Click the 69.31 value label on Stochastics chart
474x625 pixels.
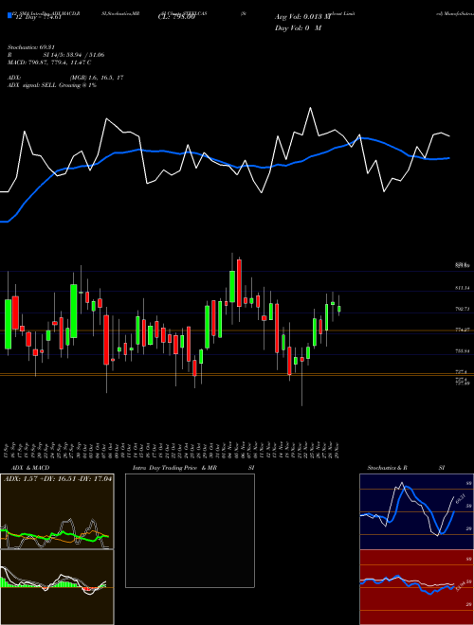click(461, 499)
